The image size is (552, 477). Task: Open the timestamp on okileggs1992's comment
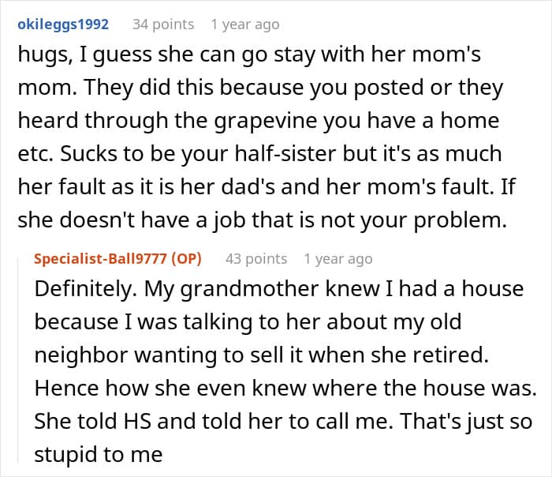pyautogui.click(x=244, y=24)
